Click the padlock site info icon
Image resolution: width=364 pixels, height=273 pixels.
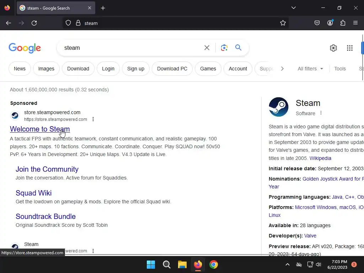click(x=78, y=23)
